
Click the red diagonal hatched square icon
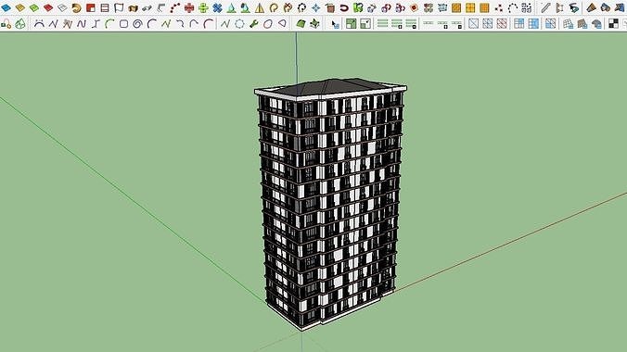[502, 24]
